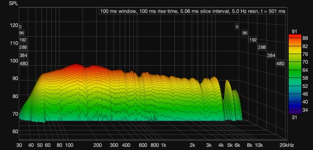This screenshot has height=150, width=313.
Task: Click the SPL axis title
Action: (x=13, y=3)
